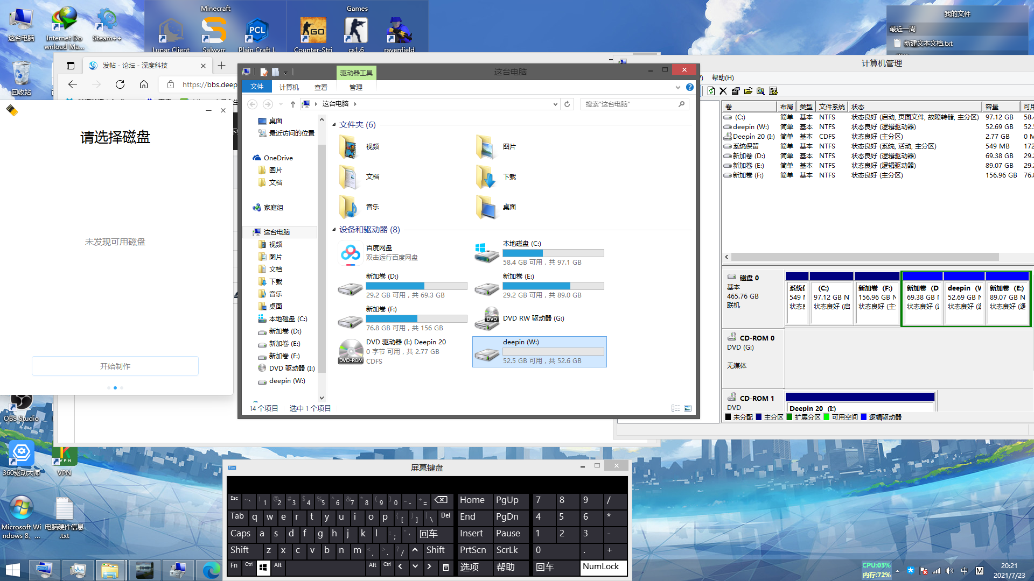Toggle NumLock on the on-screen keyboard
The width and height of the screenshot is (1034, 581).
601,567
